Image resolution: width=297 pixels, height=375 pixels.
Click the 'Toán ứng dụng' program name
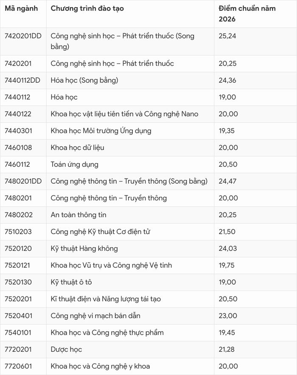click(74, 165)
